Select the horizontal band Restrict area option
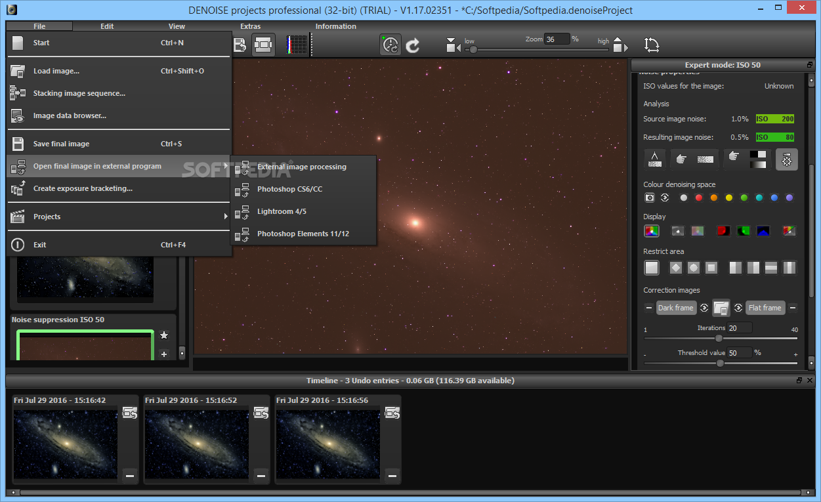The image size is (821, 502). click(x=771, y=267)
